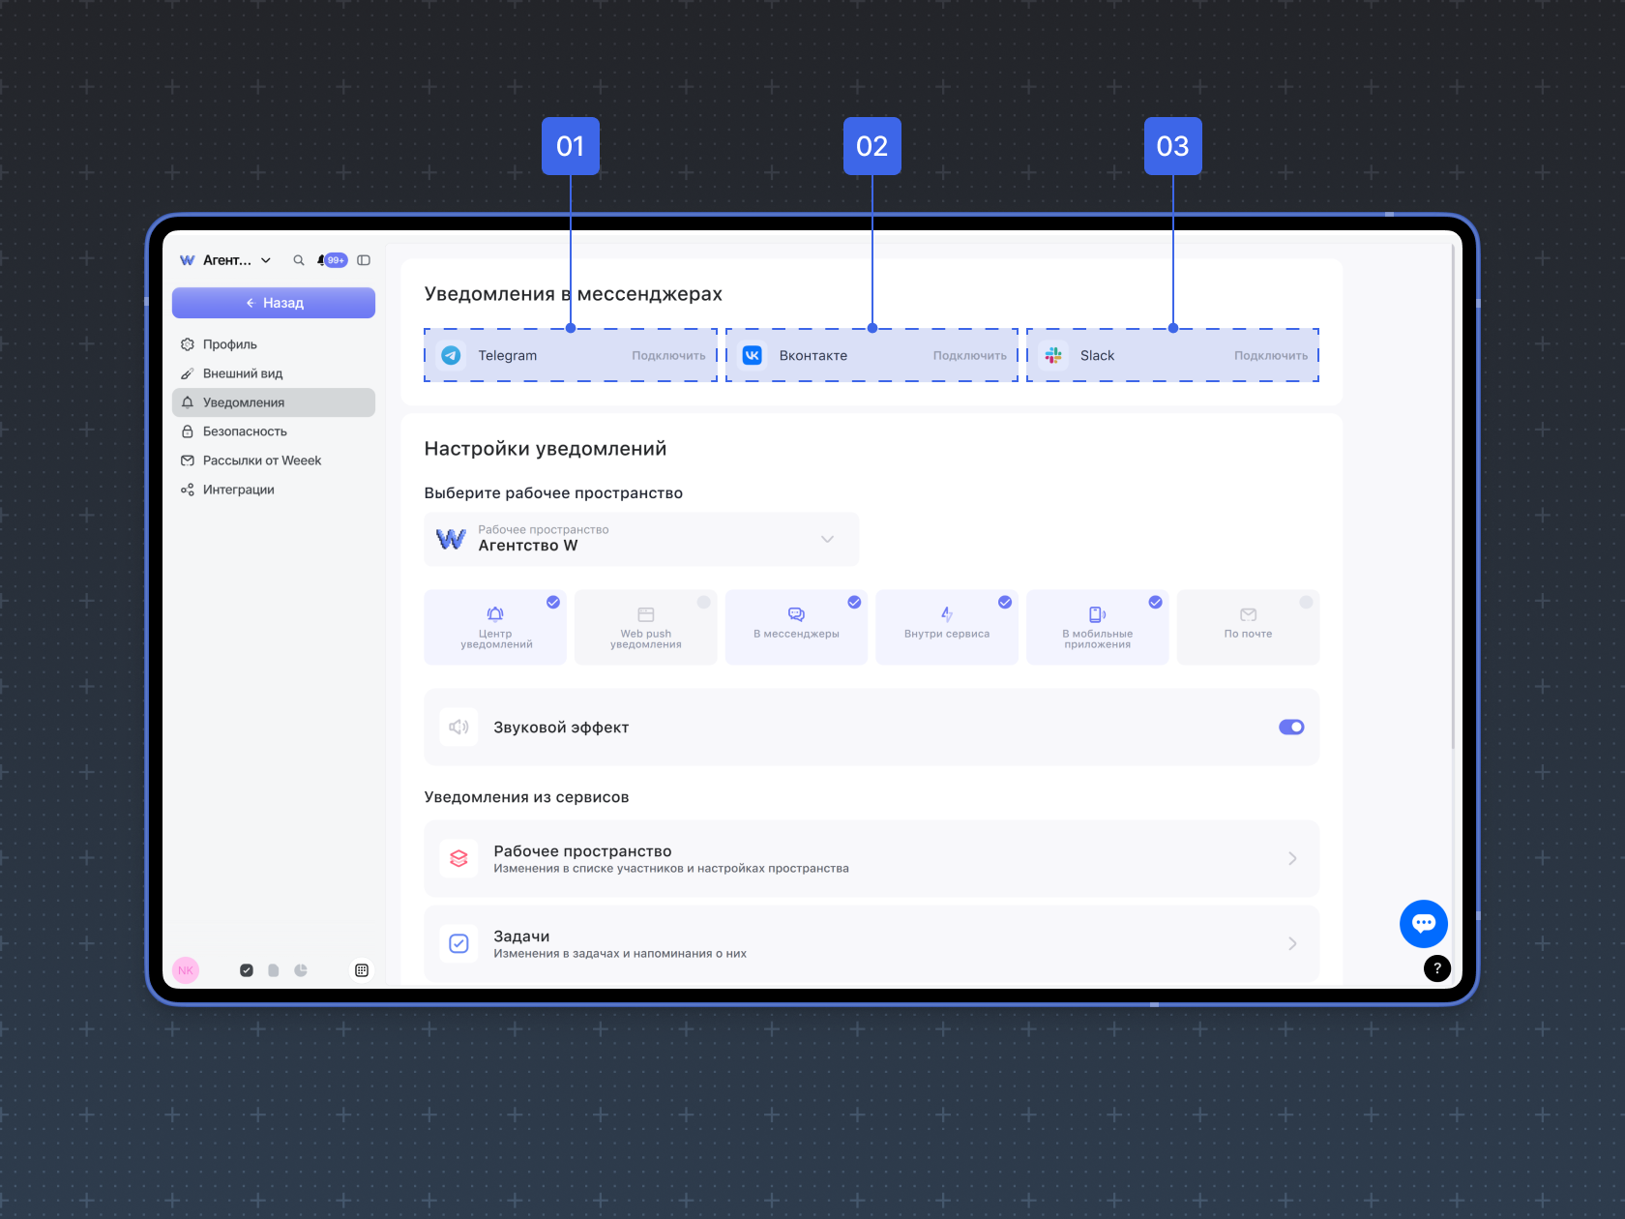Image resolution: width=1625 pixels, height=1219 pixels.
Task: Toggle the Звуковой эффект switch
Action: pos(1291,728)
